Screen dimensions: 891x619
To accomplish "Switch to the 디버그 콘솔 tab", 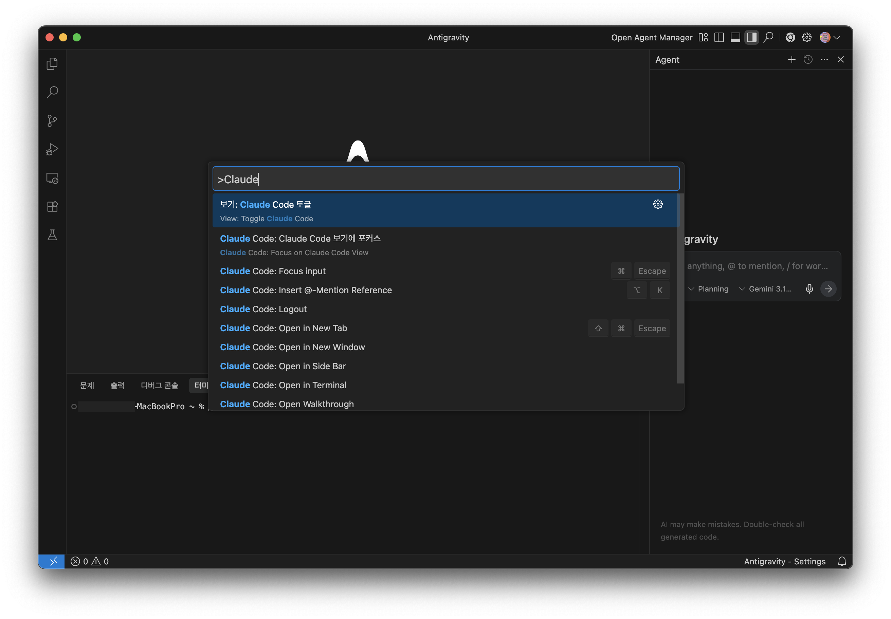I will point(159,385).
